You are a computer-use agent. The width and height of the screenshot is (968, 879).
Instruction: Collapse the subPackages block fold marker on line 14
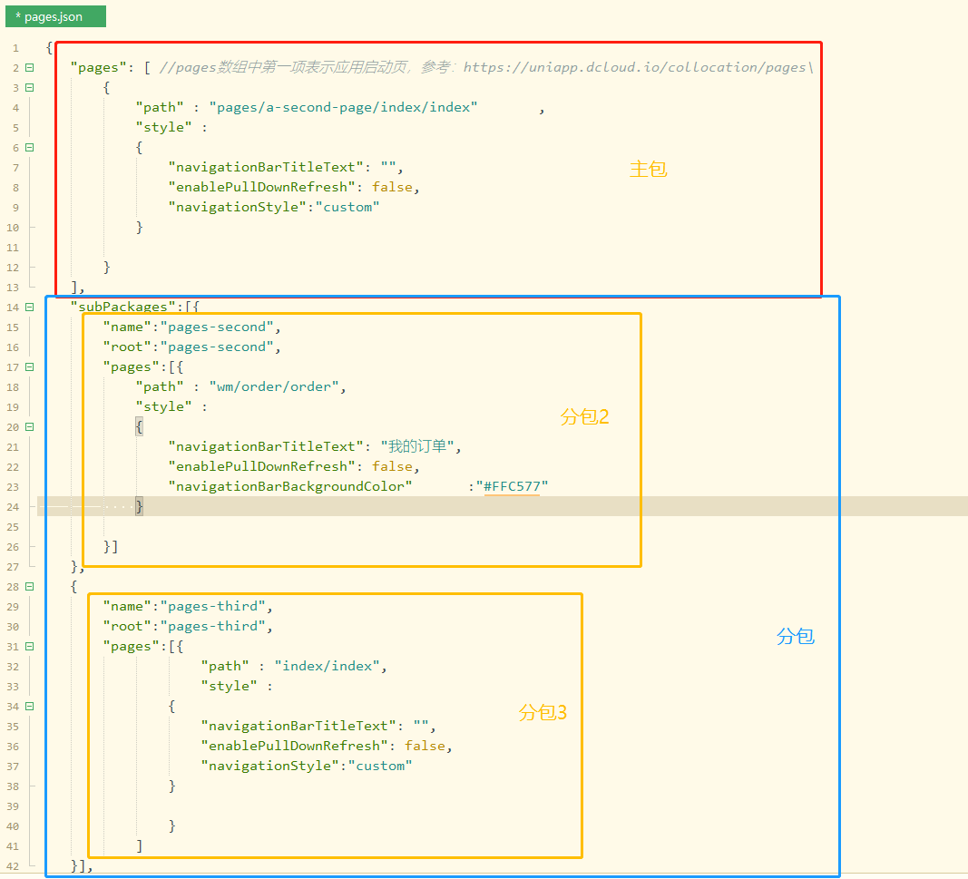[x=28, y=307]
